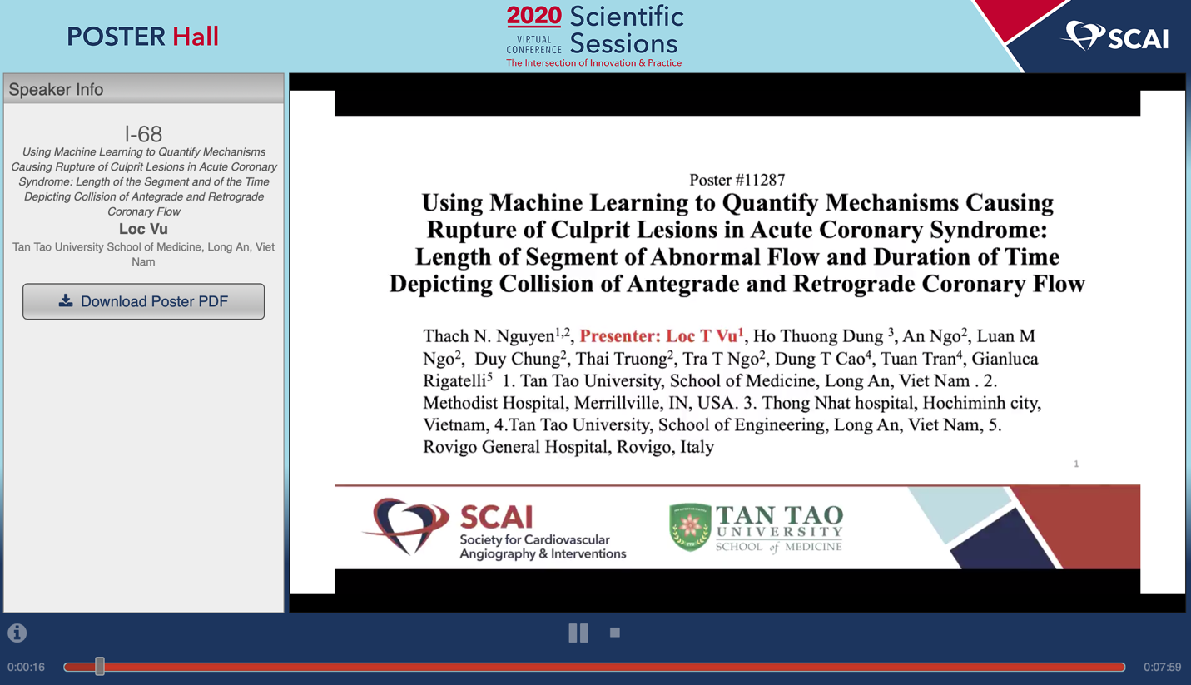Image resolution: width=1191 pixels, height=685 pixels.
Task: Click the SCAI heart logo on slide
Action: tap(406, 526)
